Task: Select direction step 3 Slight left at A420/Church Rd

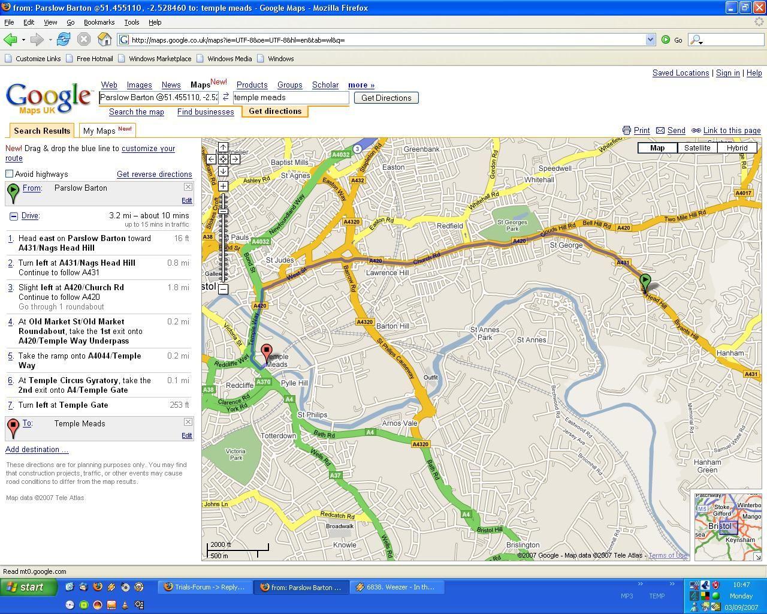Action: tap(99, 297)
